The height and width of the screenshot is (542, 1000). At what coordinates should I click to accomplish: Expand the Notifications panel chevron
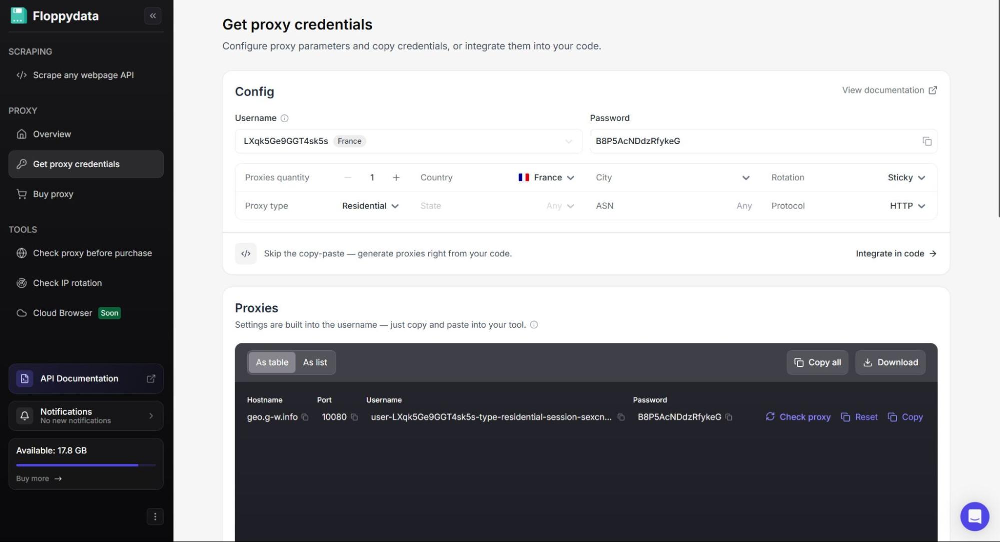tap(151, 416)
